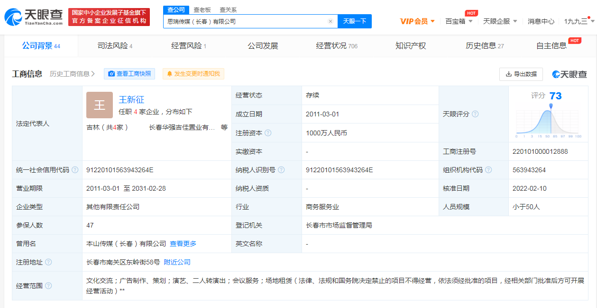Switch to the 知识产权 tab
Viewport: 597px width, 308px height.
411,46
